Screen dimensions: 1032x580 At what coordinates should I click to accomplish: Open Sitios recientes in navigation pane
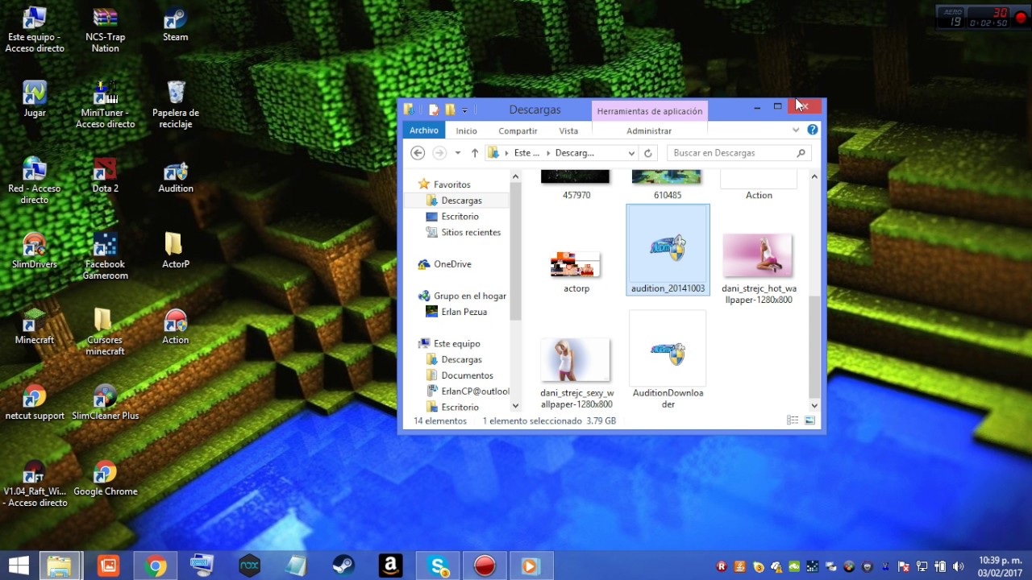tap(471, 233)
